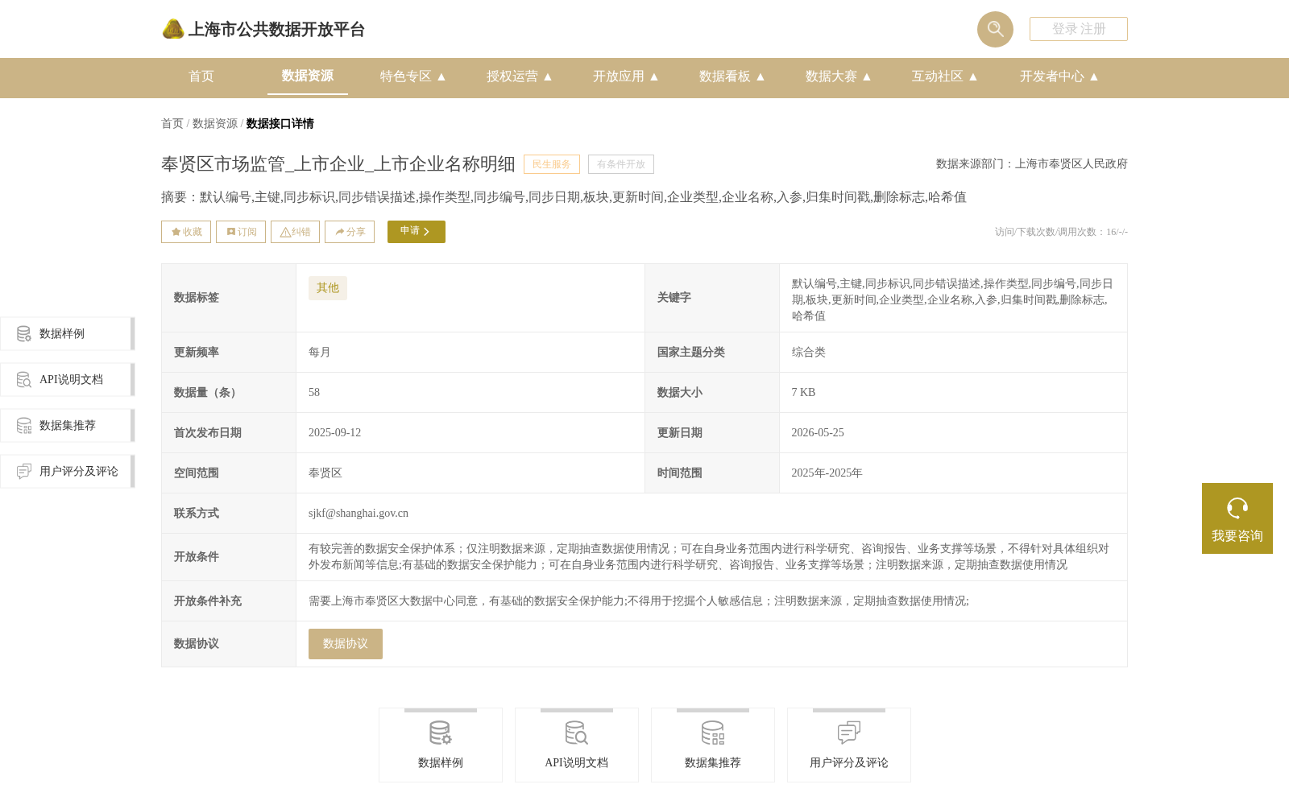Expand the 授权运营 menu
Viewport: 1289px width, 805px height.
click(520, 76)
